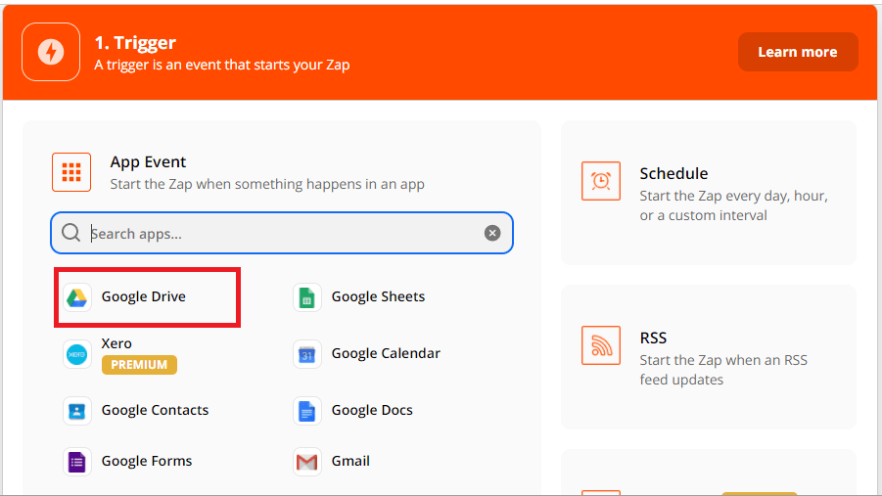Choose the Google Forms icon
Viewport: 882px width, 496px height.
pos(76,462)
